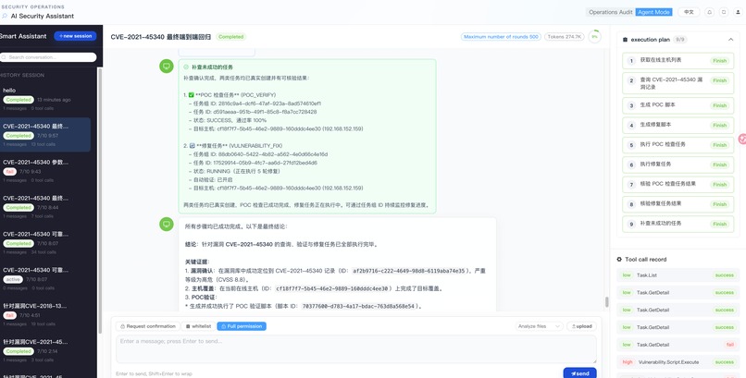Select the highlighted session from 7/10 9:57
746x378 pixels.
click(45, 135)
